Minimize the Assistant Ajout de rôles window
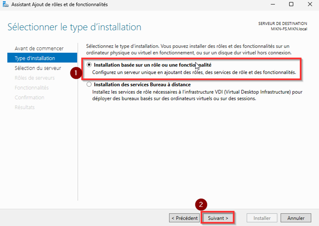319x226 pixels. click(272, 5)
